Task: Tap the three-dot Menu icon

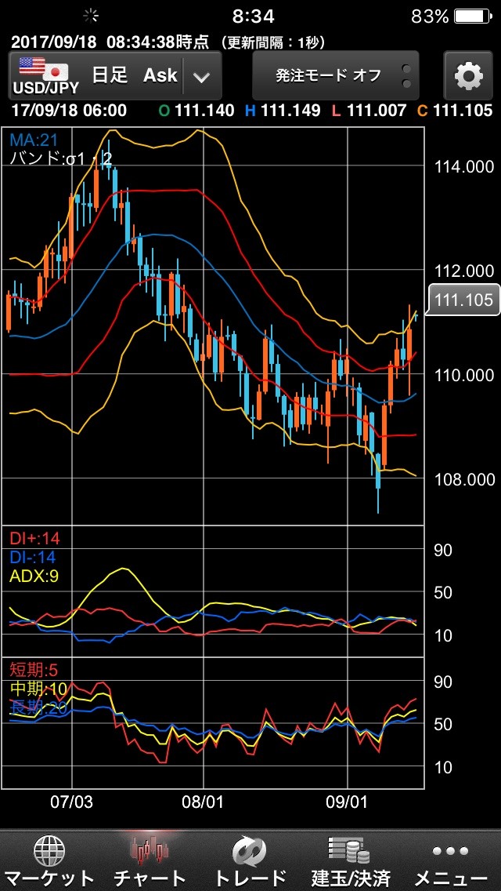Action: pyautogui.click(x=451, y=851)
